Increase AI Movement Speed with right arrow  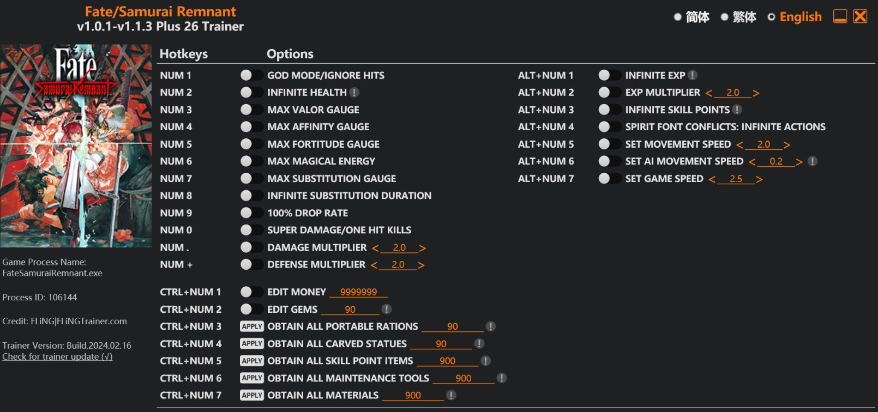pos(799,162)
